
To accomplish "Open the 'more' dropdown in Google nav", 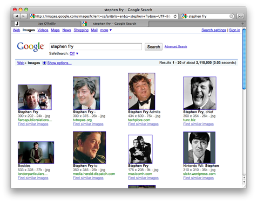I will (x=106, y=30).
